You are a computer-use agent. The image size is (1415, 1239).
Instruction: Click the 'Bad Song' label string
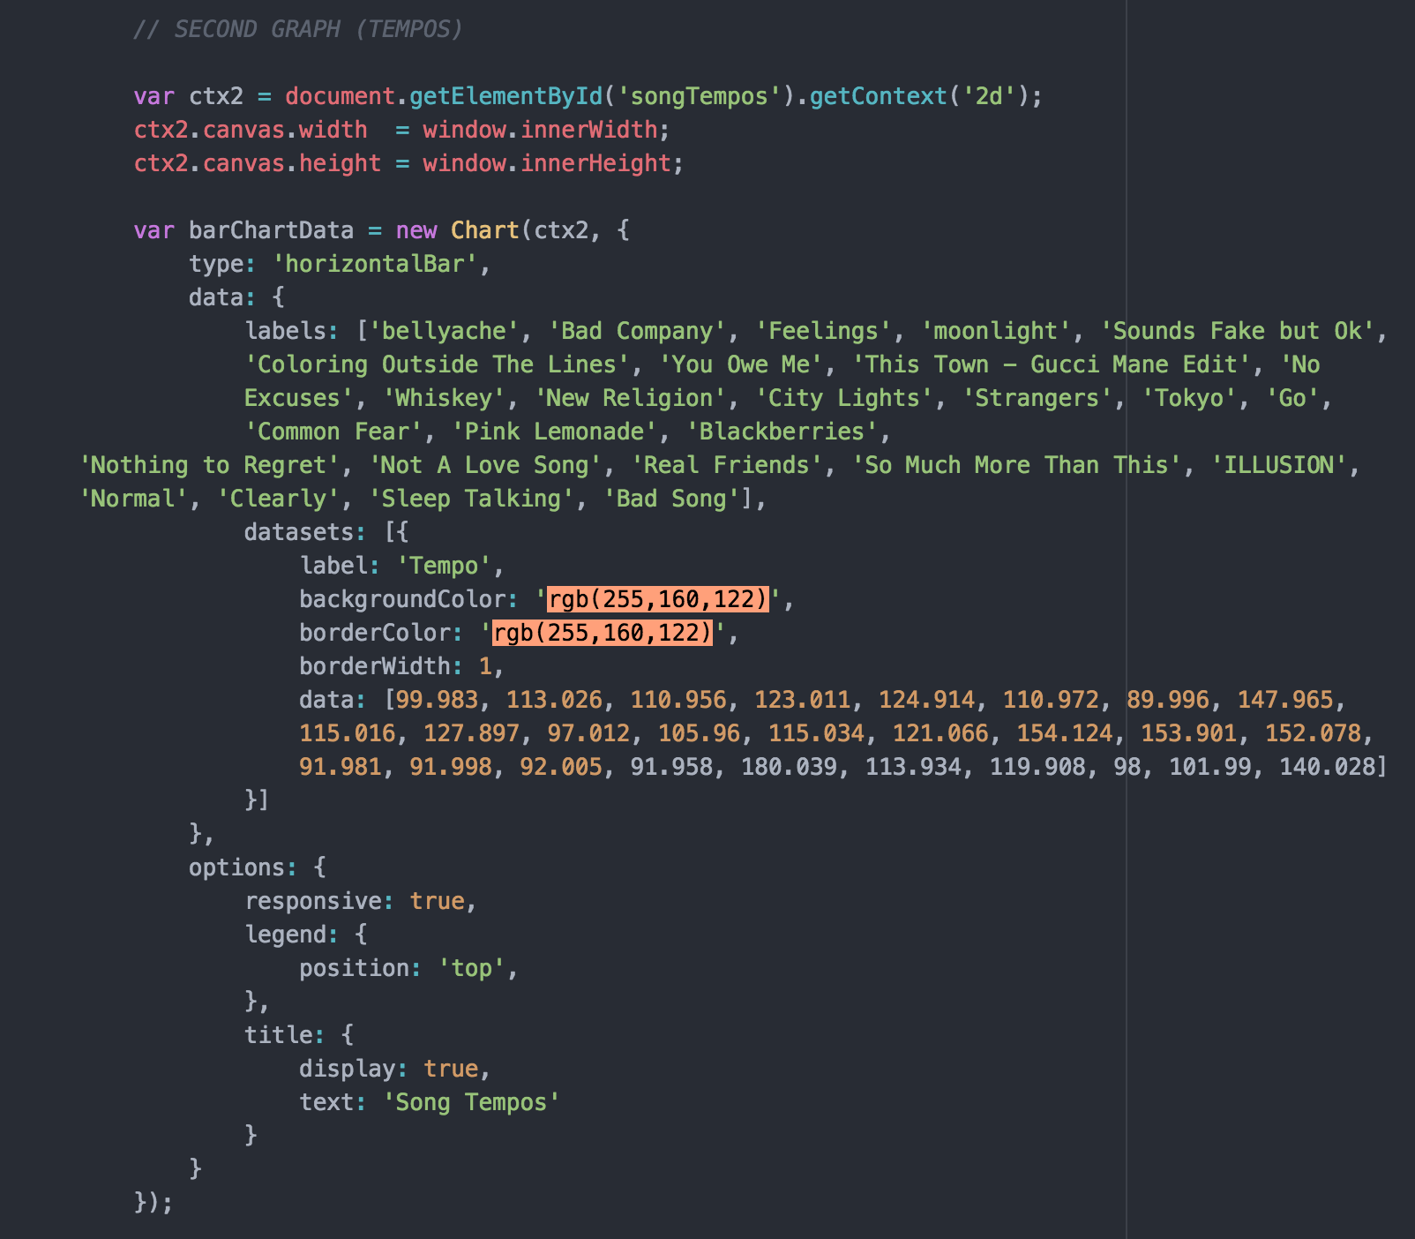pyautogui.click(x=671, y=499)
